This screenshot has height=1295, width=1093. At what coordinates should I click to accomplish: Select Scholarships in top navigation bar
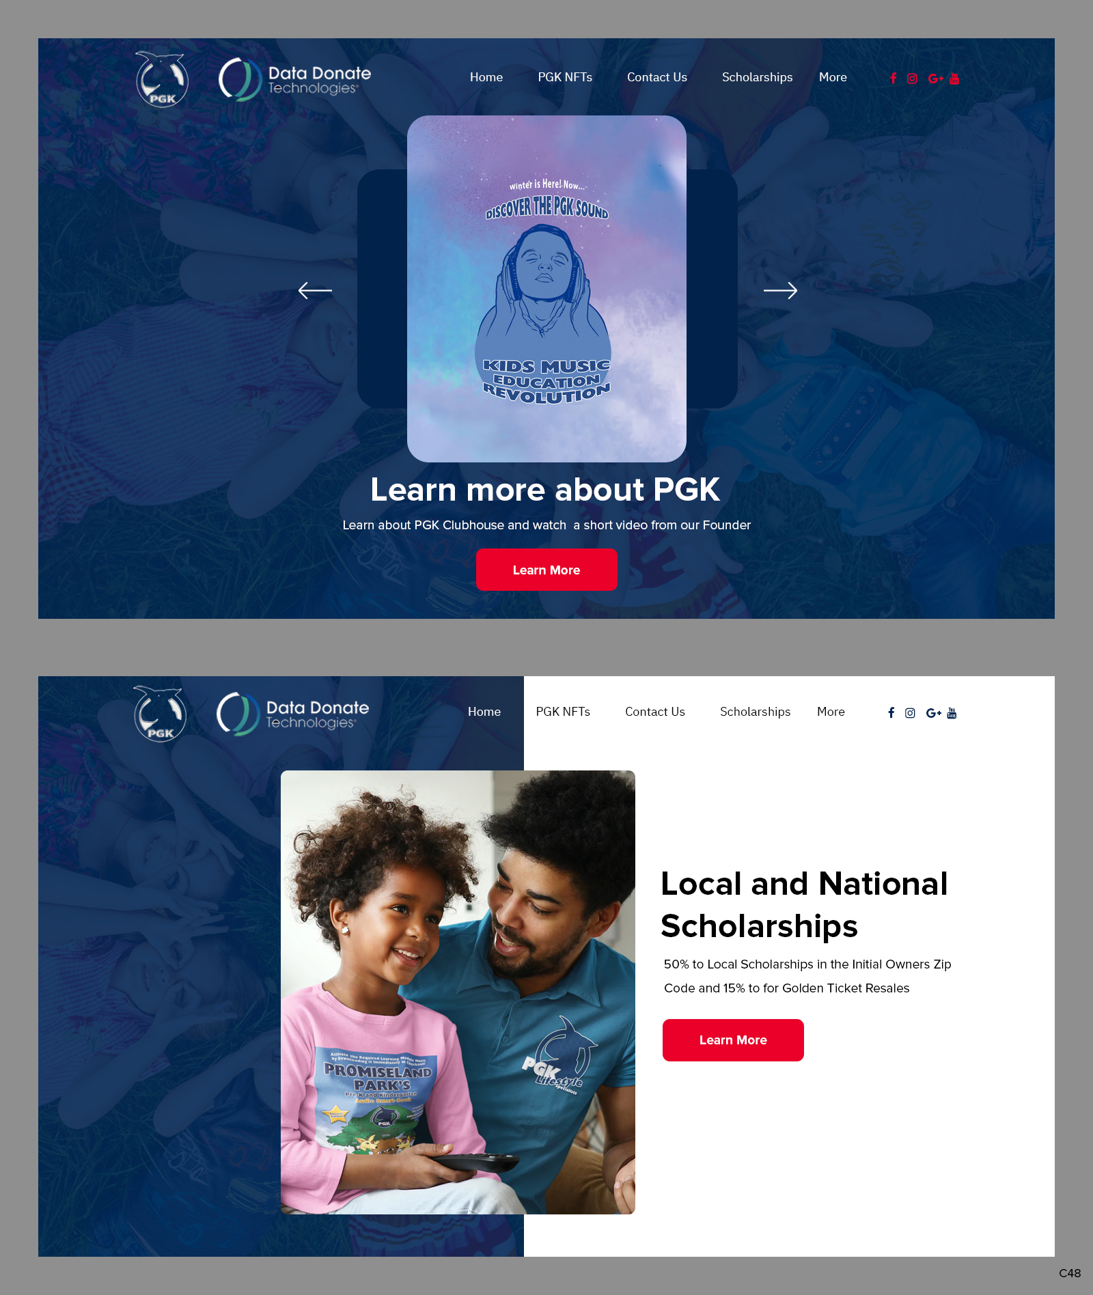click(757, 77)
